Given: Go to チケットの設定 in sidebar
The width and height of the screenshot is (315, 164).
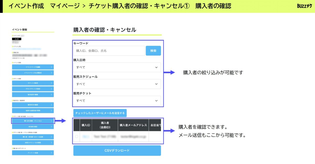Looking at the screenshot, I should (33, 83).
